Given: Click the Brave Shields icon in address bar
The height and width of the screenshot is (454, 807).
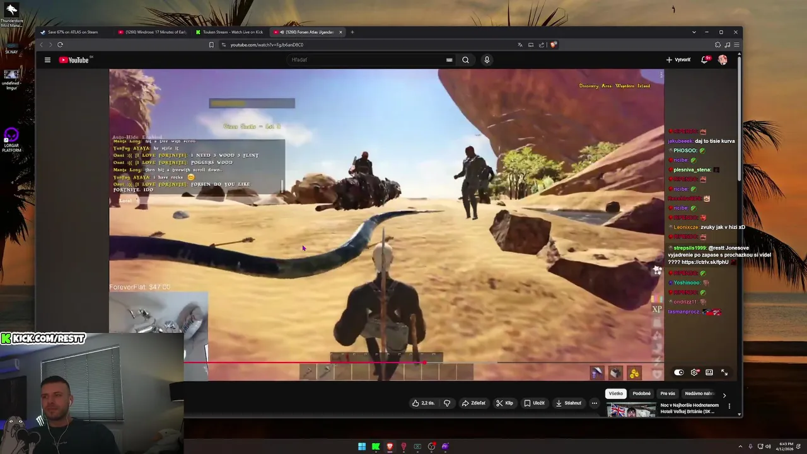Looking at the screenshot, I should (x=553, y=45).
